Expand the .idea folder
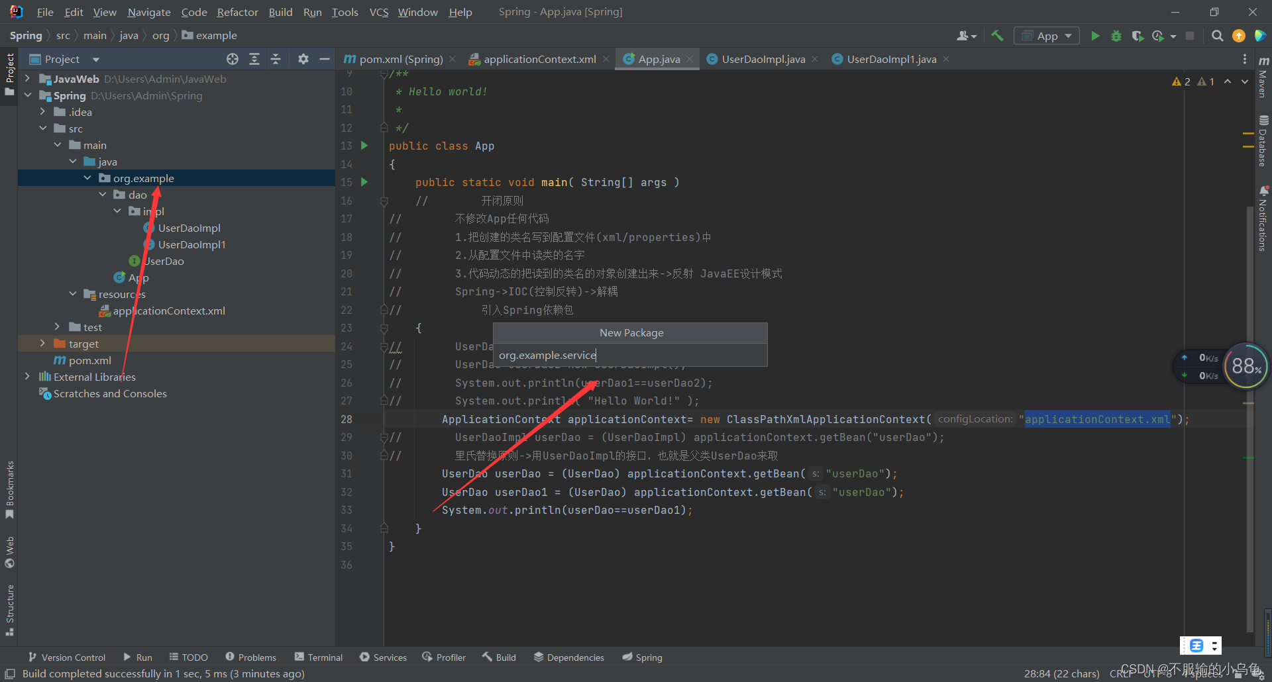 click(42, 112)
